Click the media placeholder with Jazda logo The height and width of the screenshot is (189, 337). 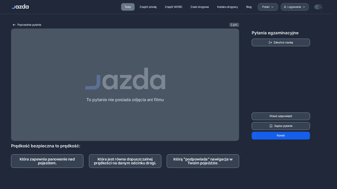(125, 85)
